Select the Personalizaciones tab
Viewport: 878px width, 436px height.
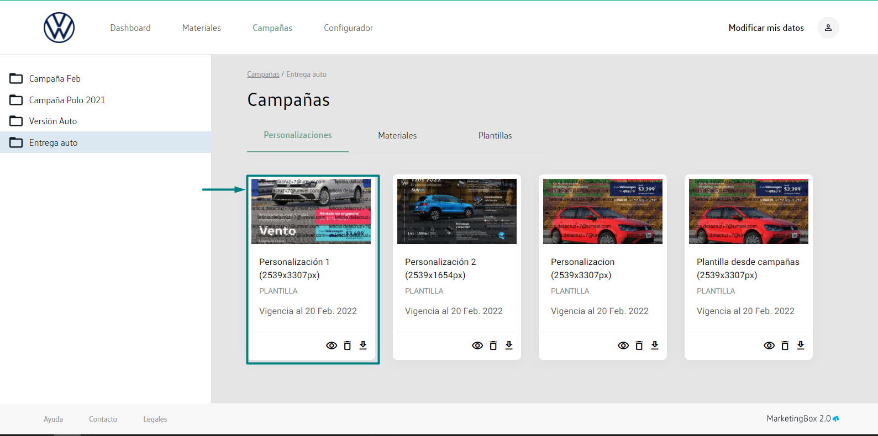point(298,135)
